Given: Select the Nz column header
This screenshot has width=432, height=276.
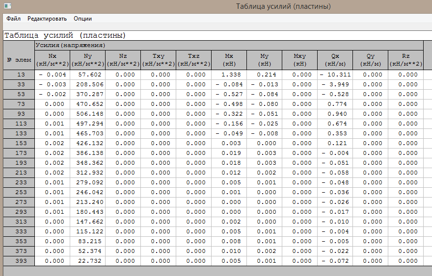Looking at the screenshot, I should pyautogui.click(x=123, y=60).
